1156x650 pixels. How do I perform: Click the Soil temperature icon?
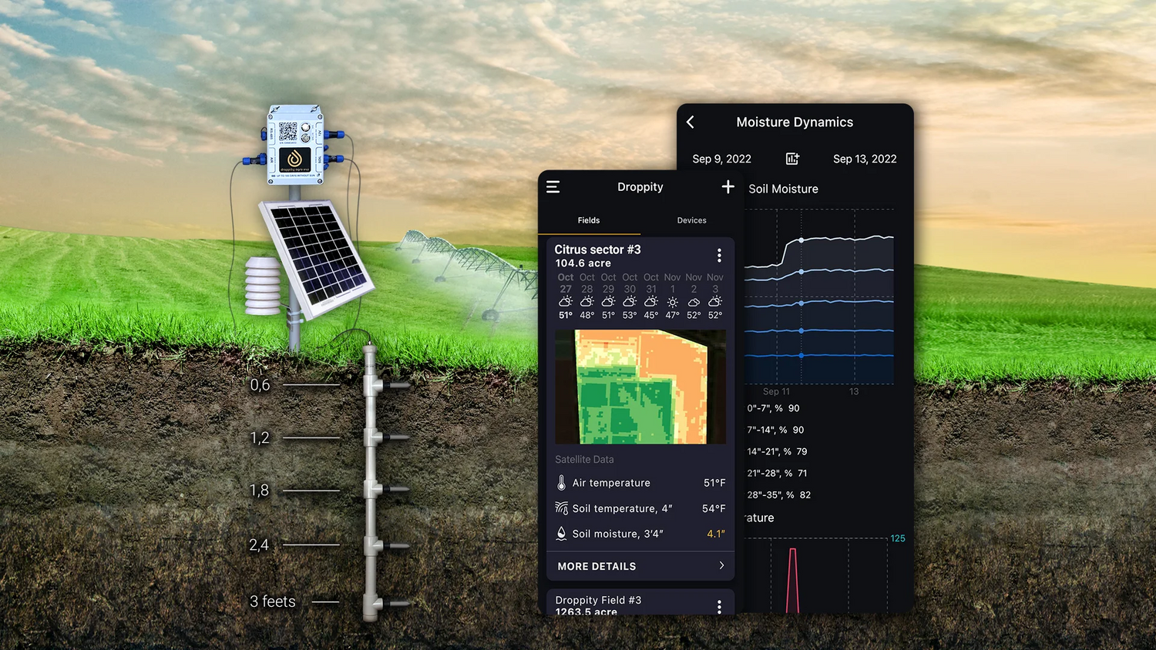click(561, 508)
